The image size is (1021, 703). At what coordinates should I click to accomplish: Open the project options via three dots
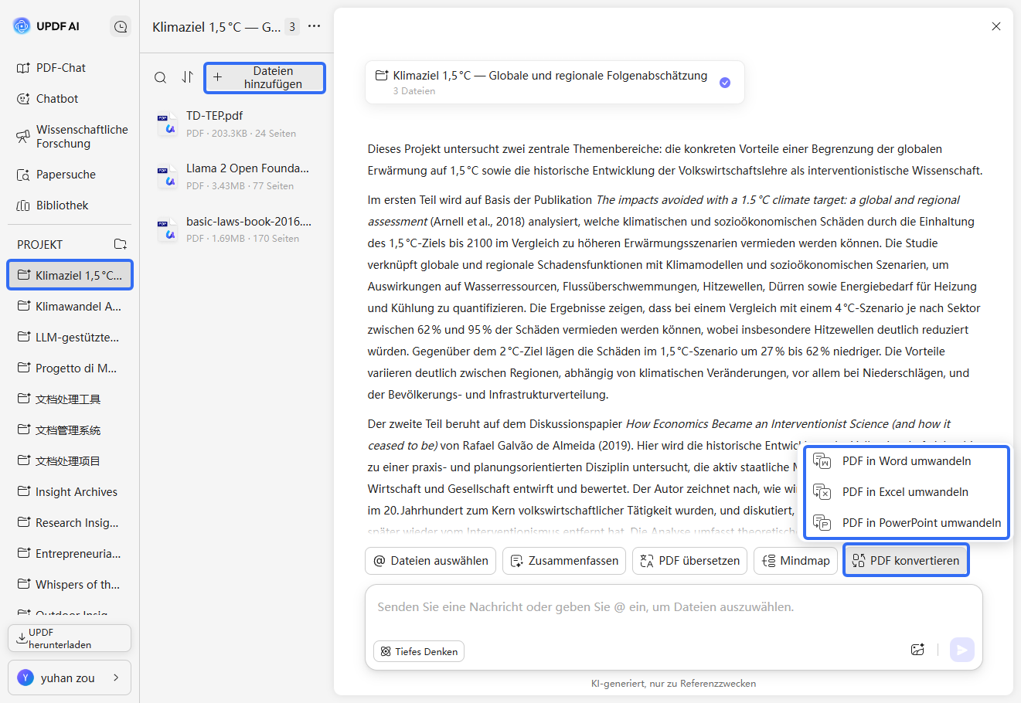[314, 25]
